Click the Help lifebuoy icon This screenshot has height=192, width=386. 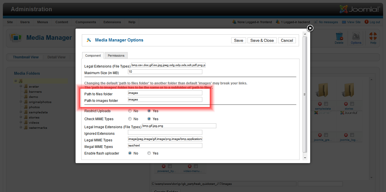373,36
